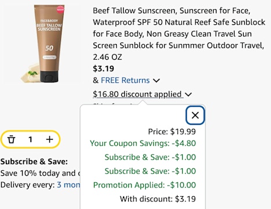Screen dimensions: 271x209
Task: Click the $16.80 discount applied text
Action: [x=137, y=94]
